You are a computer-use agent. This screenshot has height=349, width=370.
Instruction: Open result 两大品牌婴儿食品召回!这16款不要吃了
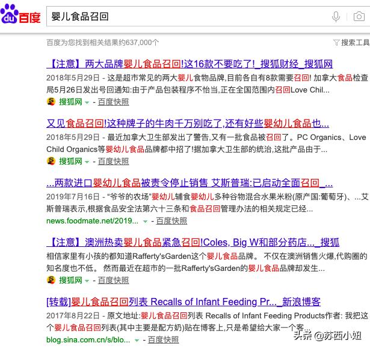tap(190, 64)
